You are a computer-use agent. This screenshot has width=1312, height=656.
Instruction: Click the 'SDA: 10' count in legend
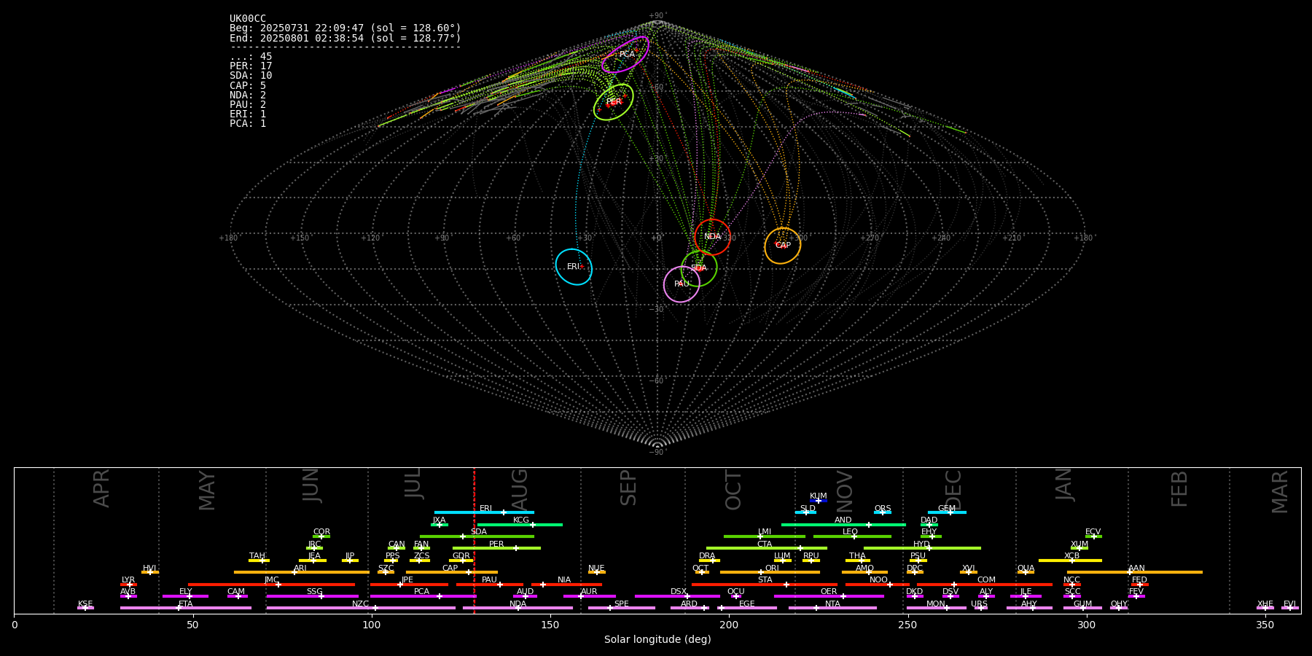pos(251,76)
